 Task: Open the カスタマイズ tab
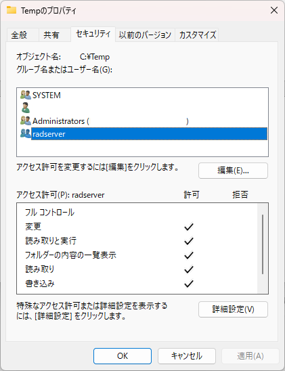point(197,35)
